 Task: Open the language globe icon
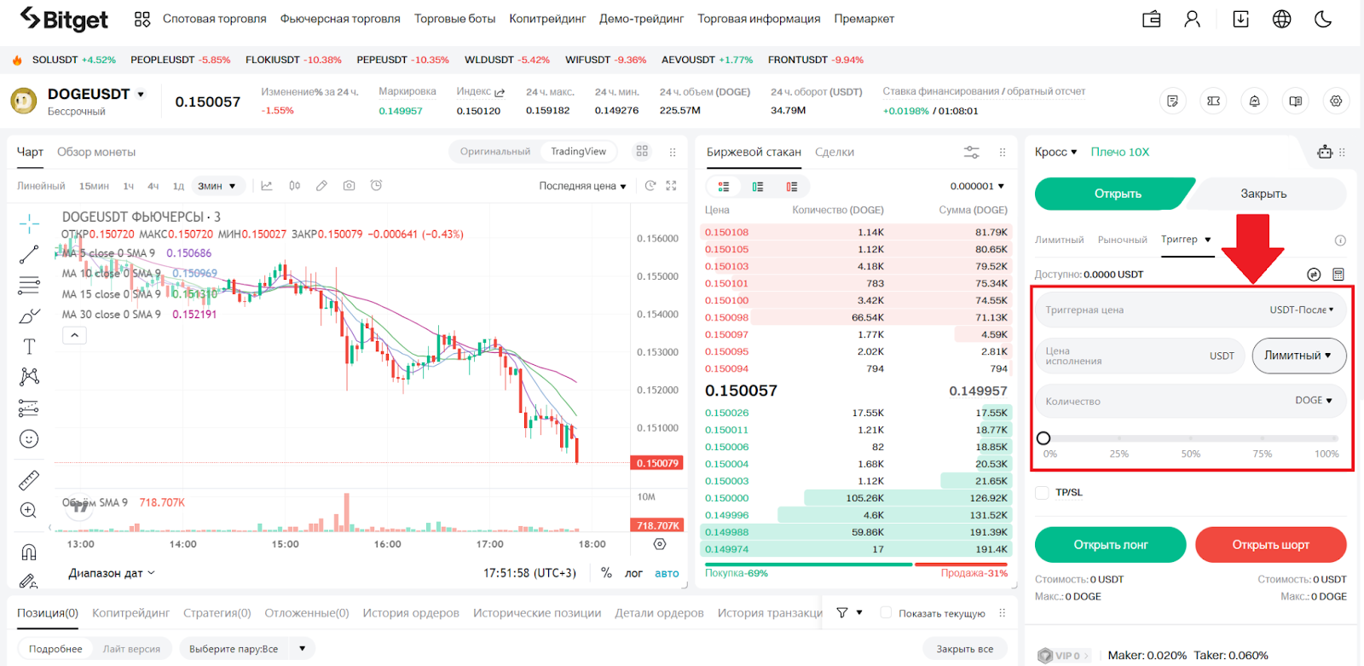[x=1281, y=19]
